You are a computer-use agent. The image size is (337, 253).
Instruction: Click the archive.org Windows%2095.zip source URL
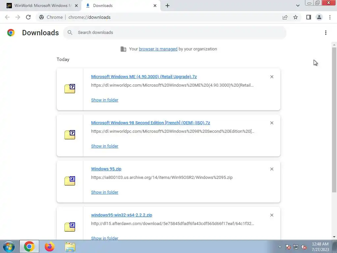click(162, 178)
